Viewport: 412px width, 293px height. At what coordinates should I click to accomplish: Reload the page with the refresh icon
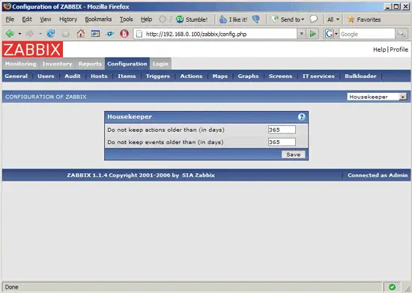[x=51, y=34]
